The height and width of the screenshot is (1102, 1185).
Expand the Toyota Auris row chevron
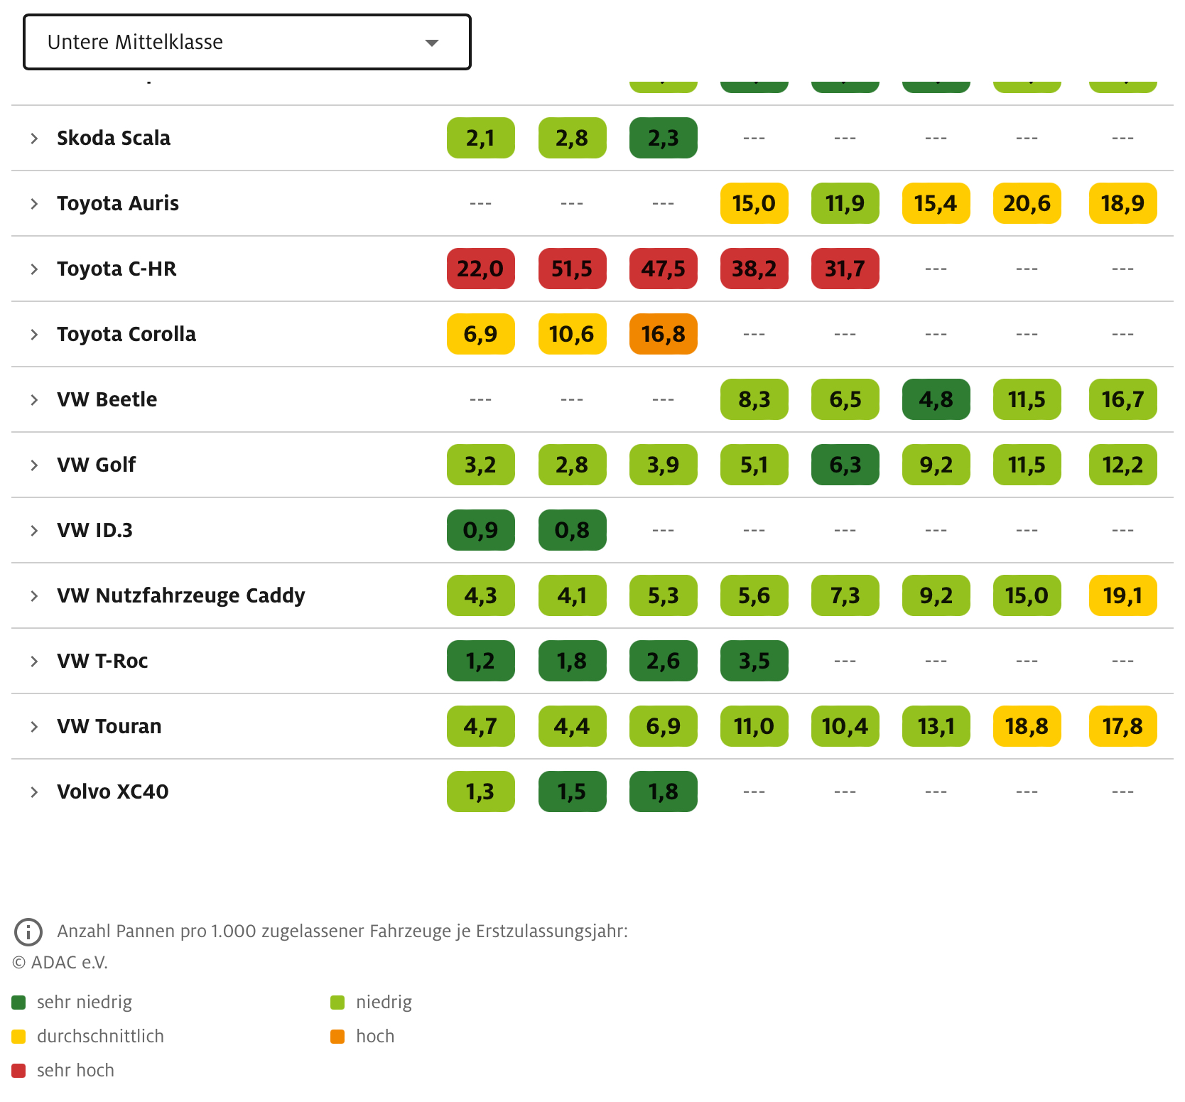point(34,204)
